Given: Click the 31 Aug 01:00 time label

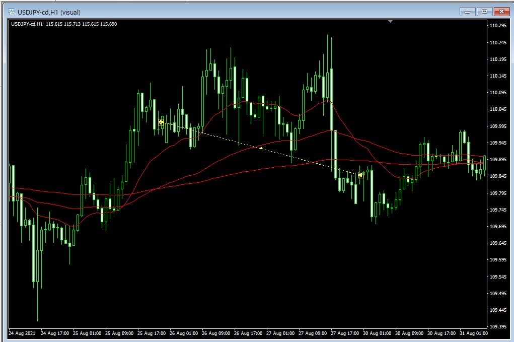Looking at the screenshot, I should tap(473, 333).
